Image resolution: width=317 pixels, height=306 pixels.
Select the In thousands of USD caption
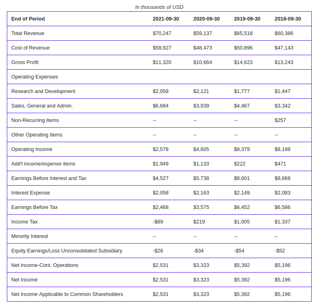pyautogui.click(x=159, y=7)
